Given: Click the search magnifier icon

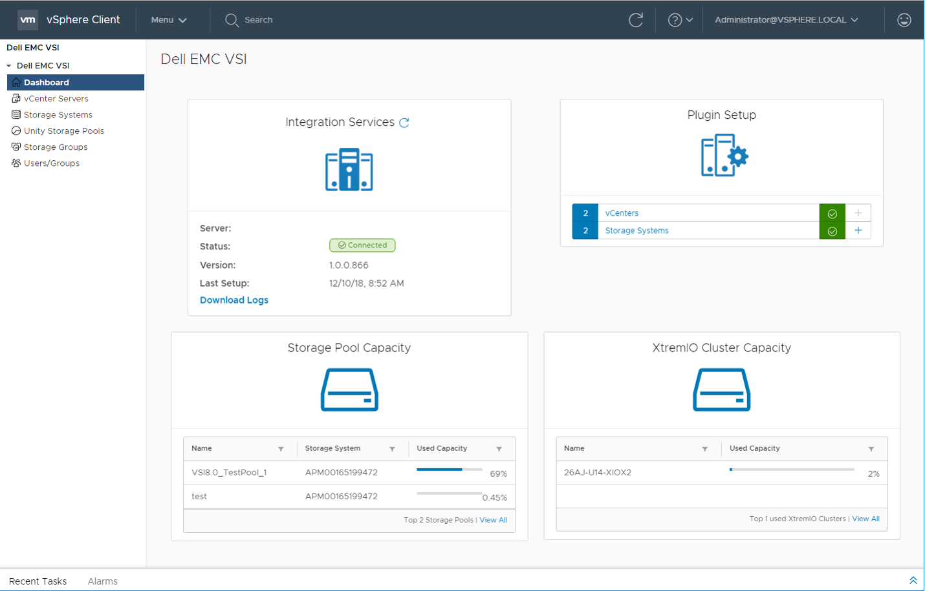Looking at the screenshot, I should [232, 20].
